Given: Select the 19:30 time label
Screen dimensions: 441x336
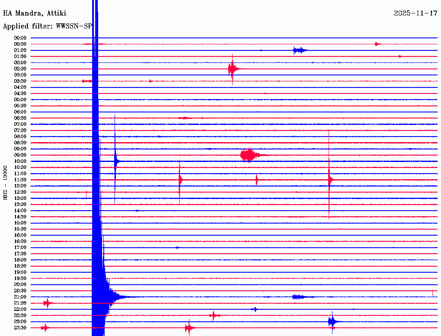Looking at the screenshot, I should point(20,279).
